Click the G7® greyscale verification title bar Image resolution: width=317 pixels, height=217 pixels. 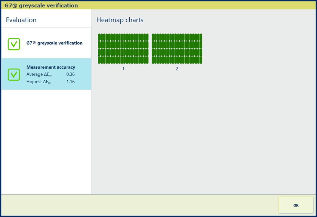[41, 5]
